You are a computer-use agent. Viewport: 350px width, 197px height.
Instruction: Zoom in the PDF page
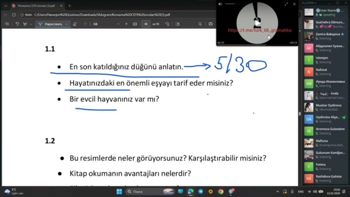coord(126,24)
